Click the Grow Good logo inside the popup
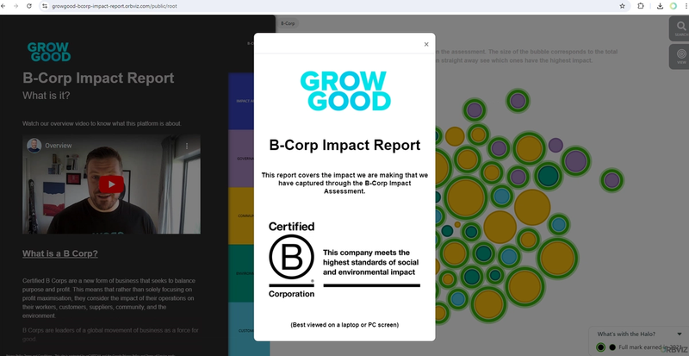Viewport: 689px width, 356px height. coord(345,91)
